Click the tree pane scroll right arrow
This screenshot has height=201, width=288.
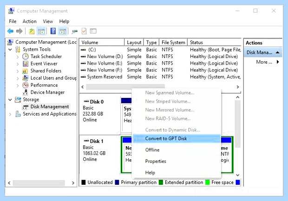point(73,183)
